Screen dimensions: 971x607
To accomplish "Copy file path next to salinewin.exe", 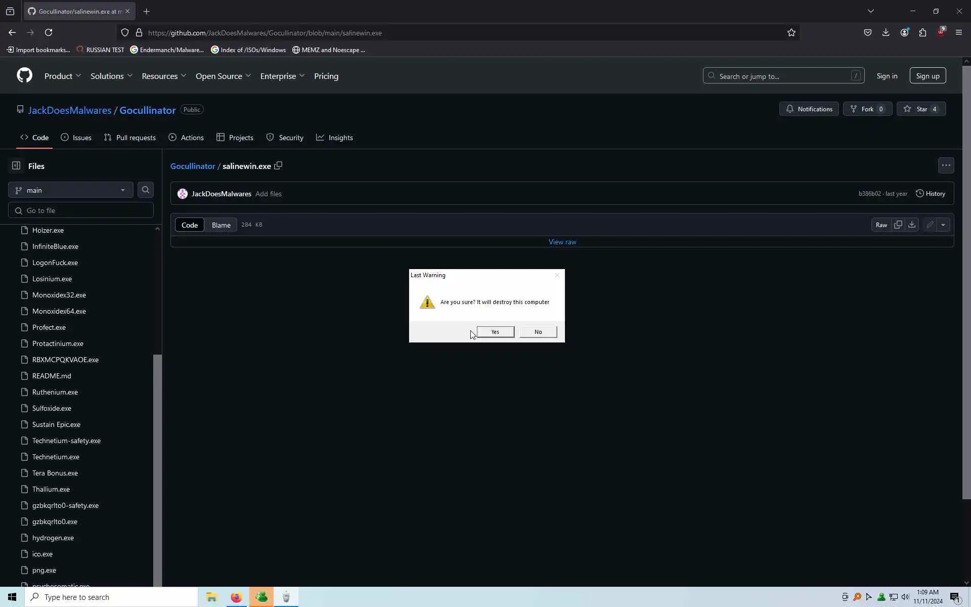I will coord(278,165).
